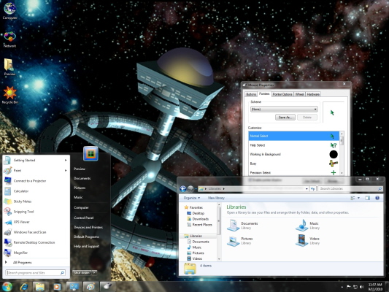
Task: Open Libraries help question mark icon
Action: tap(377, 198)
